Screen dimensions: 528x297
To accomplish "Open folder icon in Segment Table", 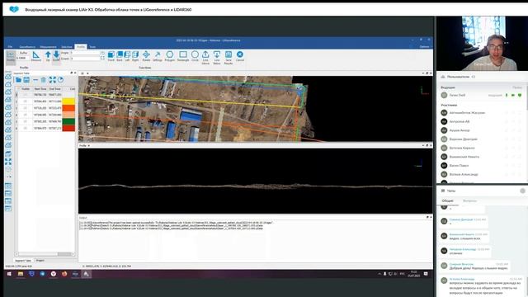I will point(18,80).
